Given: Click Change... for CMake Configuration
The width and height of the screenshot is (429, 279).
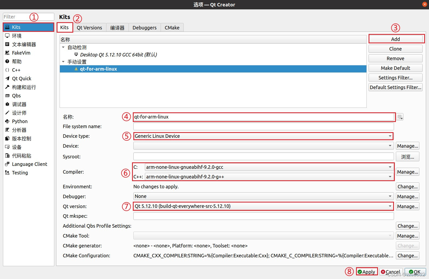Looking at the screenshot, I should pos(408,255).
